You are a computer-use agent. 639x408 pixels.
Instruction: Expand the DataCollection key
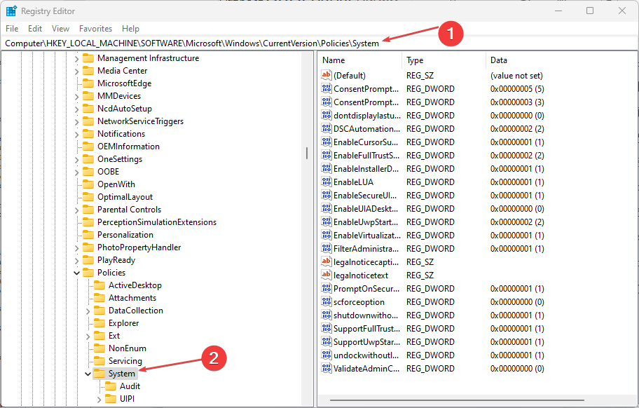(x=88, y=311)
